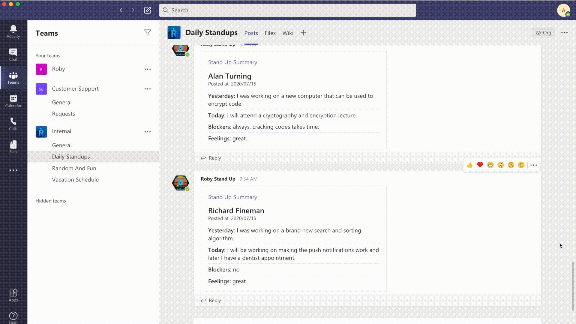Open the Activity feed
The image size is (576, 324).
point(13,32)
